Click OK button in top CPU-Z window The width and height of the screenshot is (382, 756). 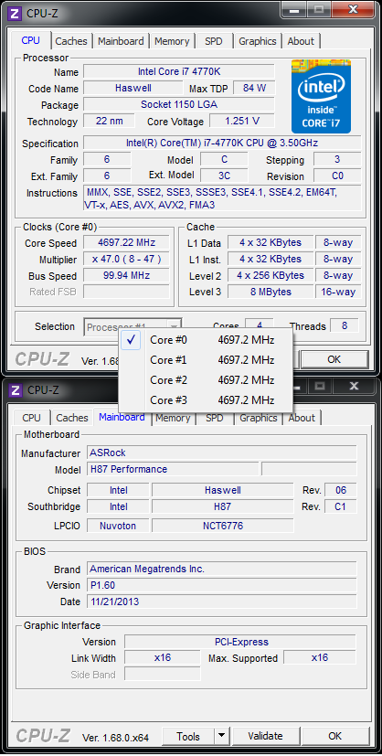point(334,359)
